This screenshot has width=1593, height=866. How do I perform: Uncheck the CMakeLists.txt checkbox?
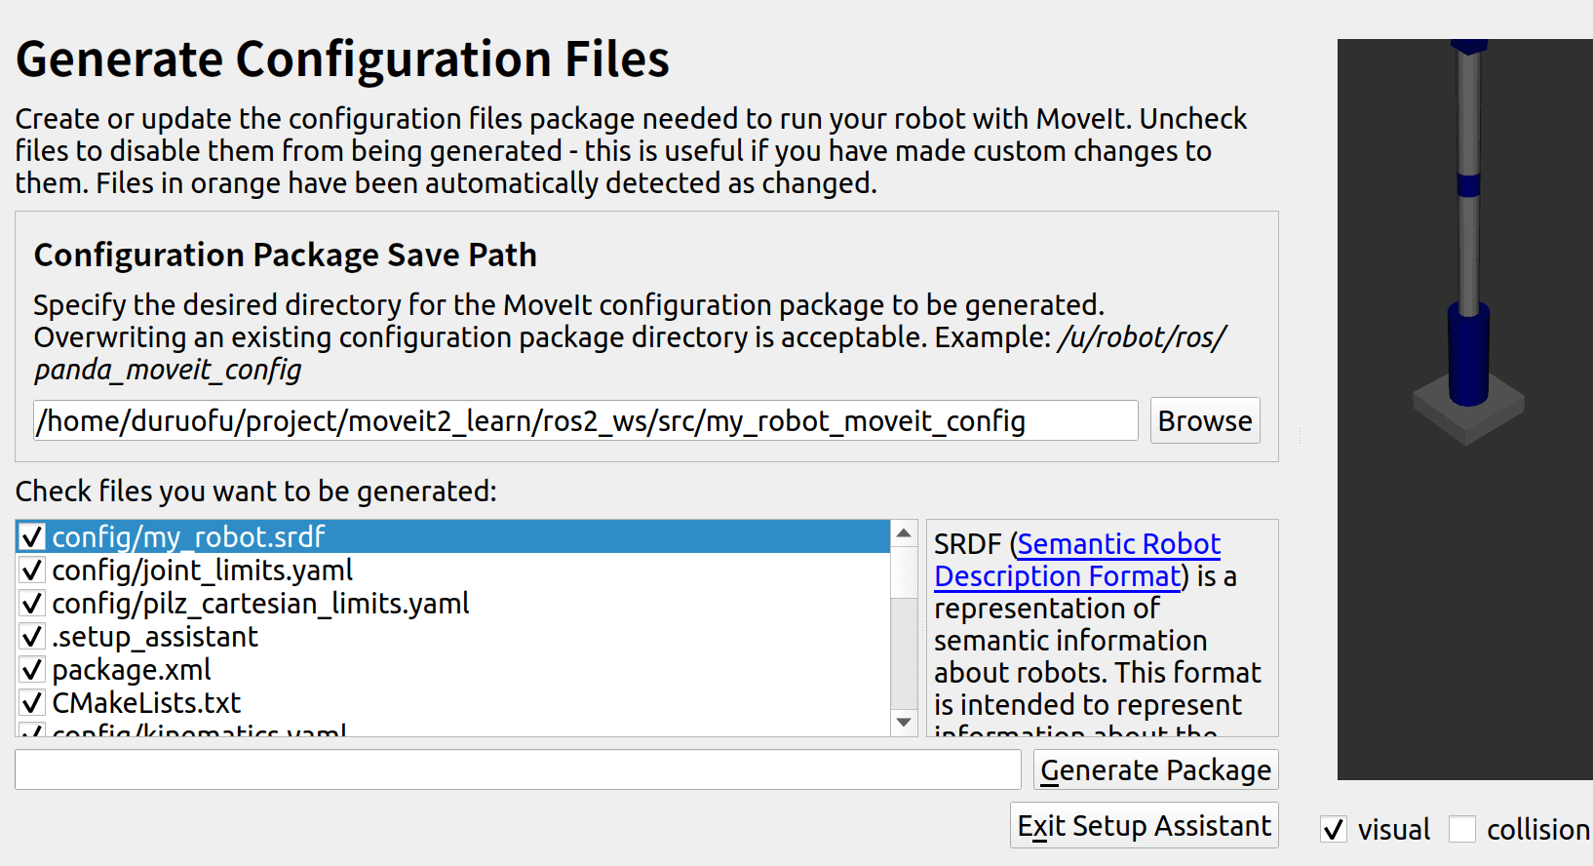(32, 702)
